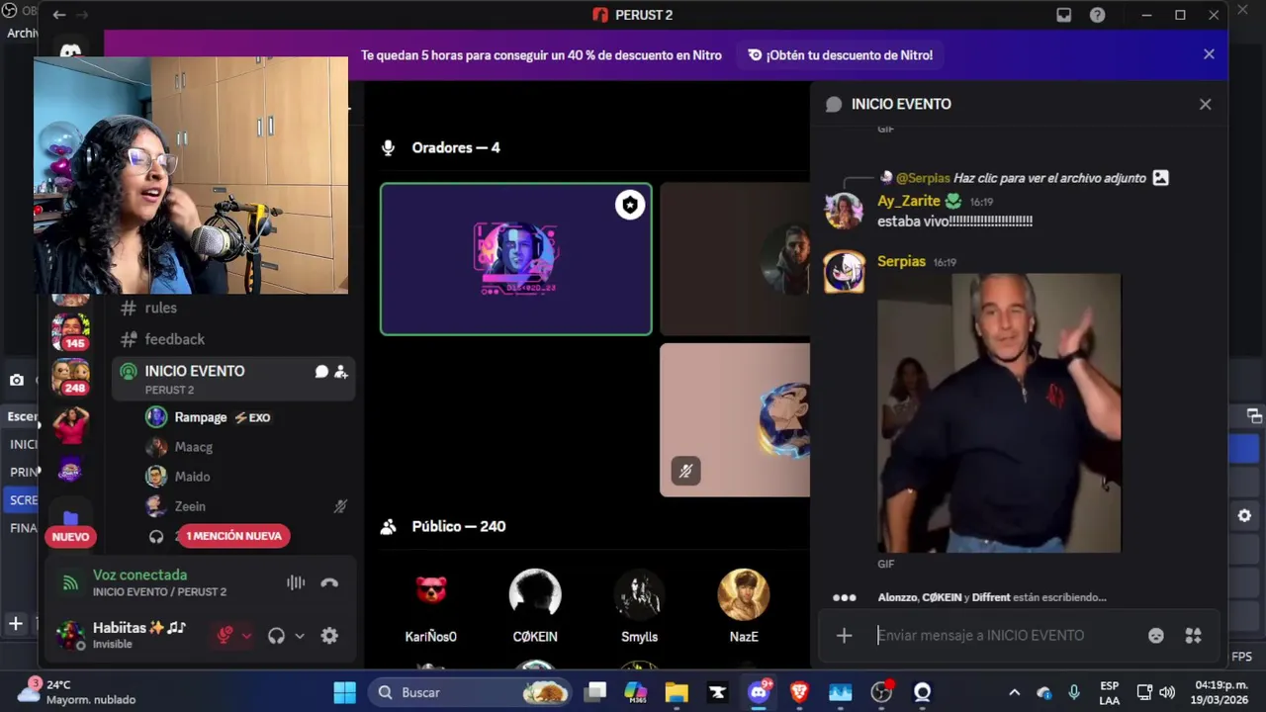
Task: Open server icon with 145 badge
Action: point(70,330)
